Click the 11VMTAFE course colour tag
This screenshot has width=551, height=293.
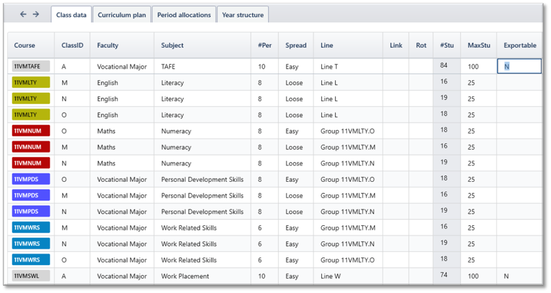coord(31,67)
